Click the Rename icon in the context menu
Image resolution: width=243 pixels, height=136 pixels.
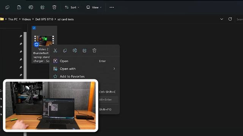point(75,50)
